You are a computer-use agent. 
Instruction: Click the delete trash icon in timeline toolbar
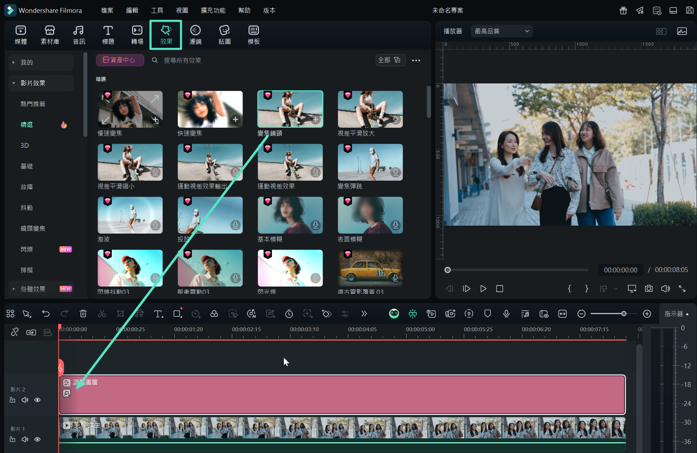83,314
